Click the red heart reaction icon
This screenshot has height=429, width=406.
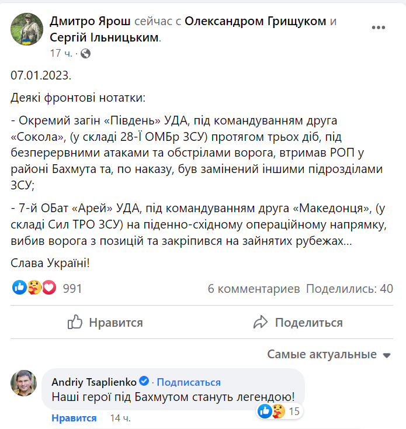tap(48, 288)
